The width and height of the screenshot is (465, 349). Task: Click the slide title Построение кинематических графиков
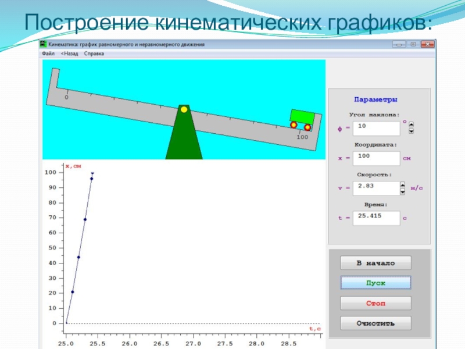(x=228, y=22)
